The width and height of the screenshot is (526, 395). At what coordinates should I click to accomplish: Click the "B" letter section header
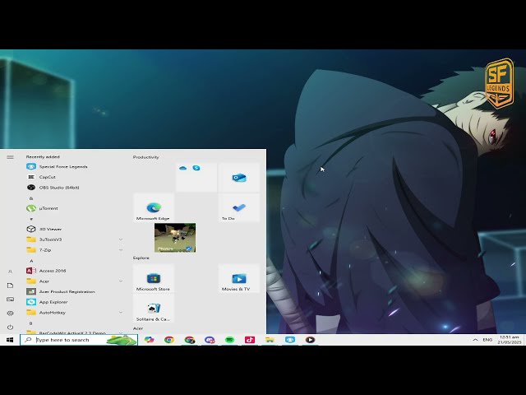point(31,323)
